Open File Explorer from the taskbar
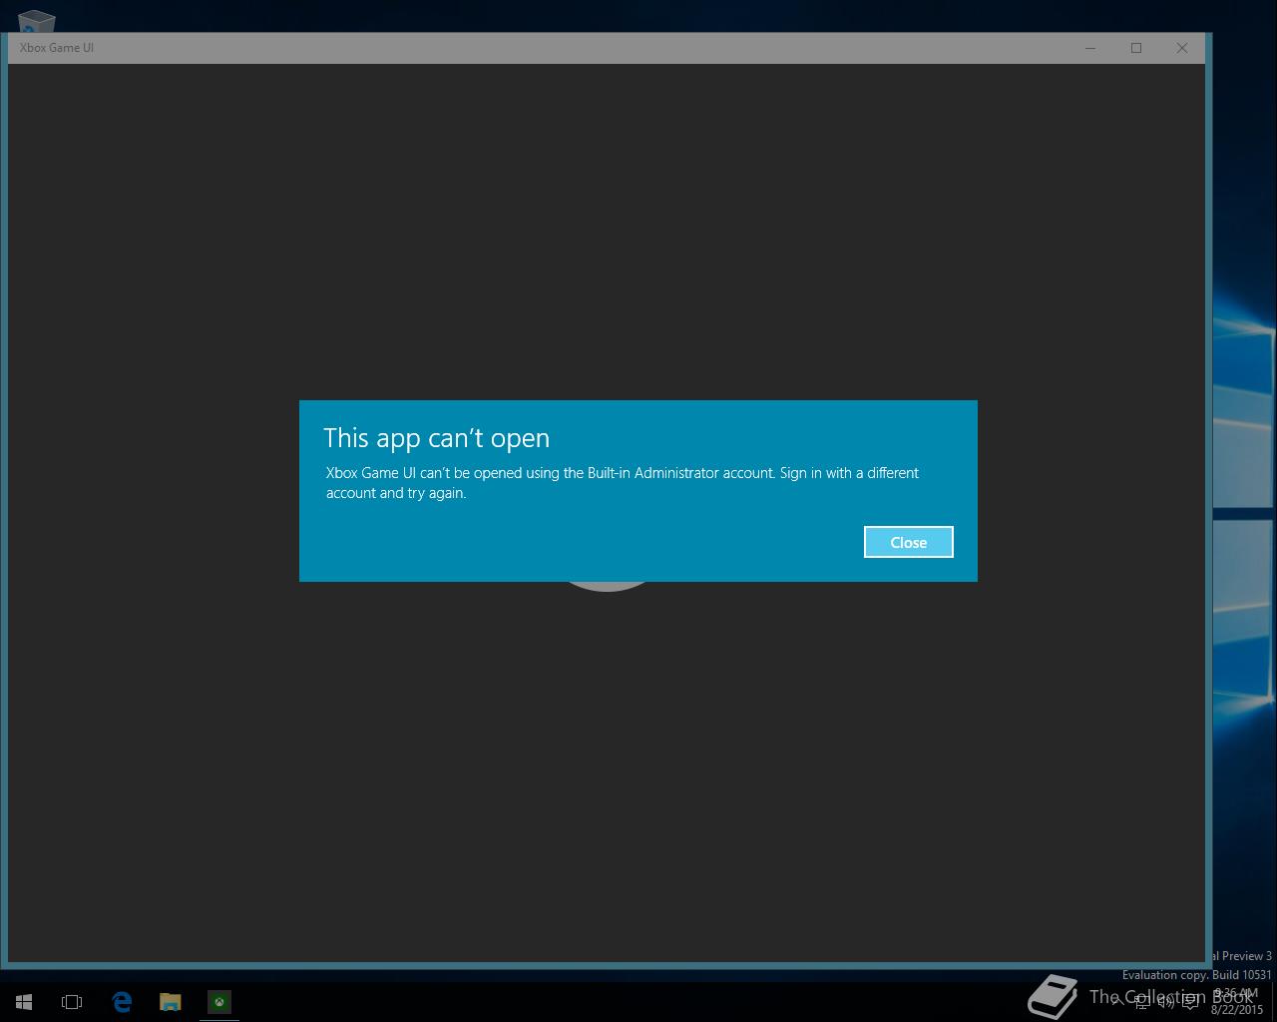Viewport: 1277px width, 1022px height. (x=171, y=1001)
